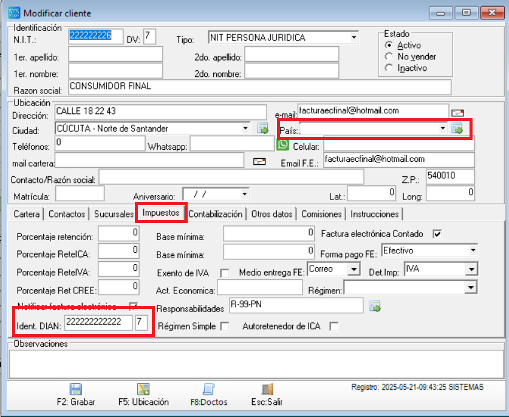Switch to the Sucursales tab

[114, 214]
